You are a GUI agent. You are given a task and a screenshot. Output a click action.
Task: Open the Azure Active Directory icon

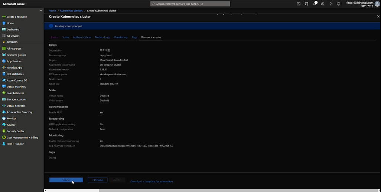(x=4, y=112)
